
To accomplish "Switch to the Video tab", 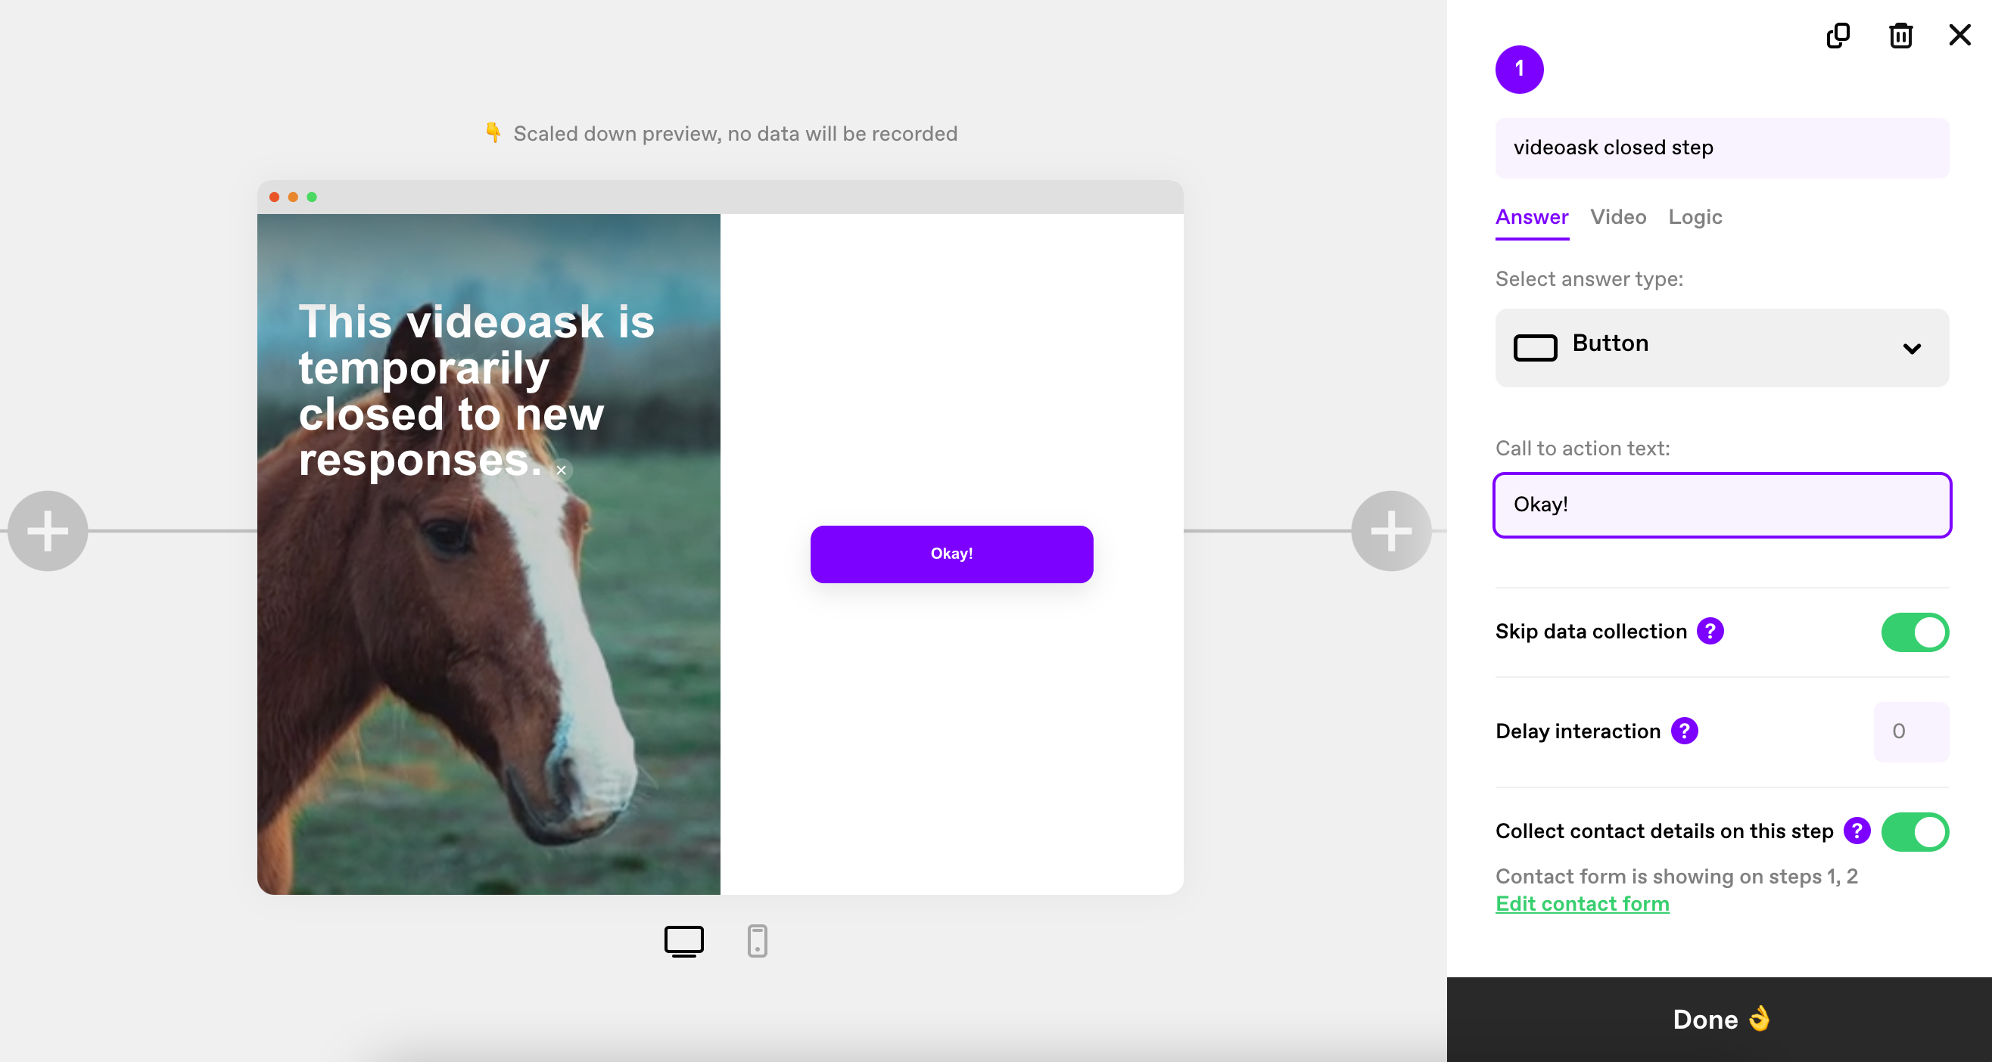I will coord(1617,217).
